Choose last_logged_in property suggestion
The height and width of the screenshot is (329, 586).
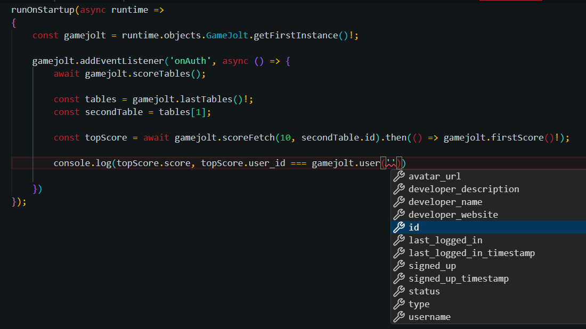pos(489,240)
